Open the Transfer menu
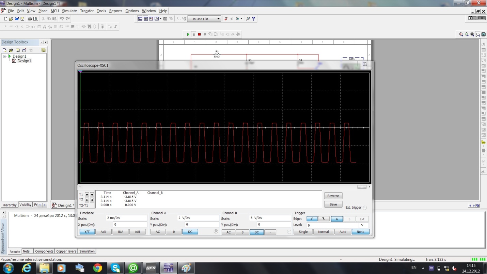Viewport: 487px width, 274px height. point(87,11)
